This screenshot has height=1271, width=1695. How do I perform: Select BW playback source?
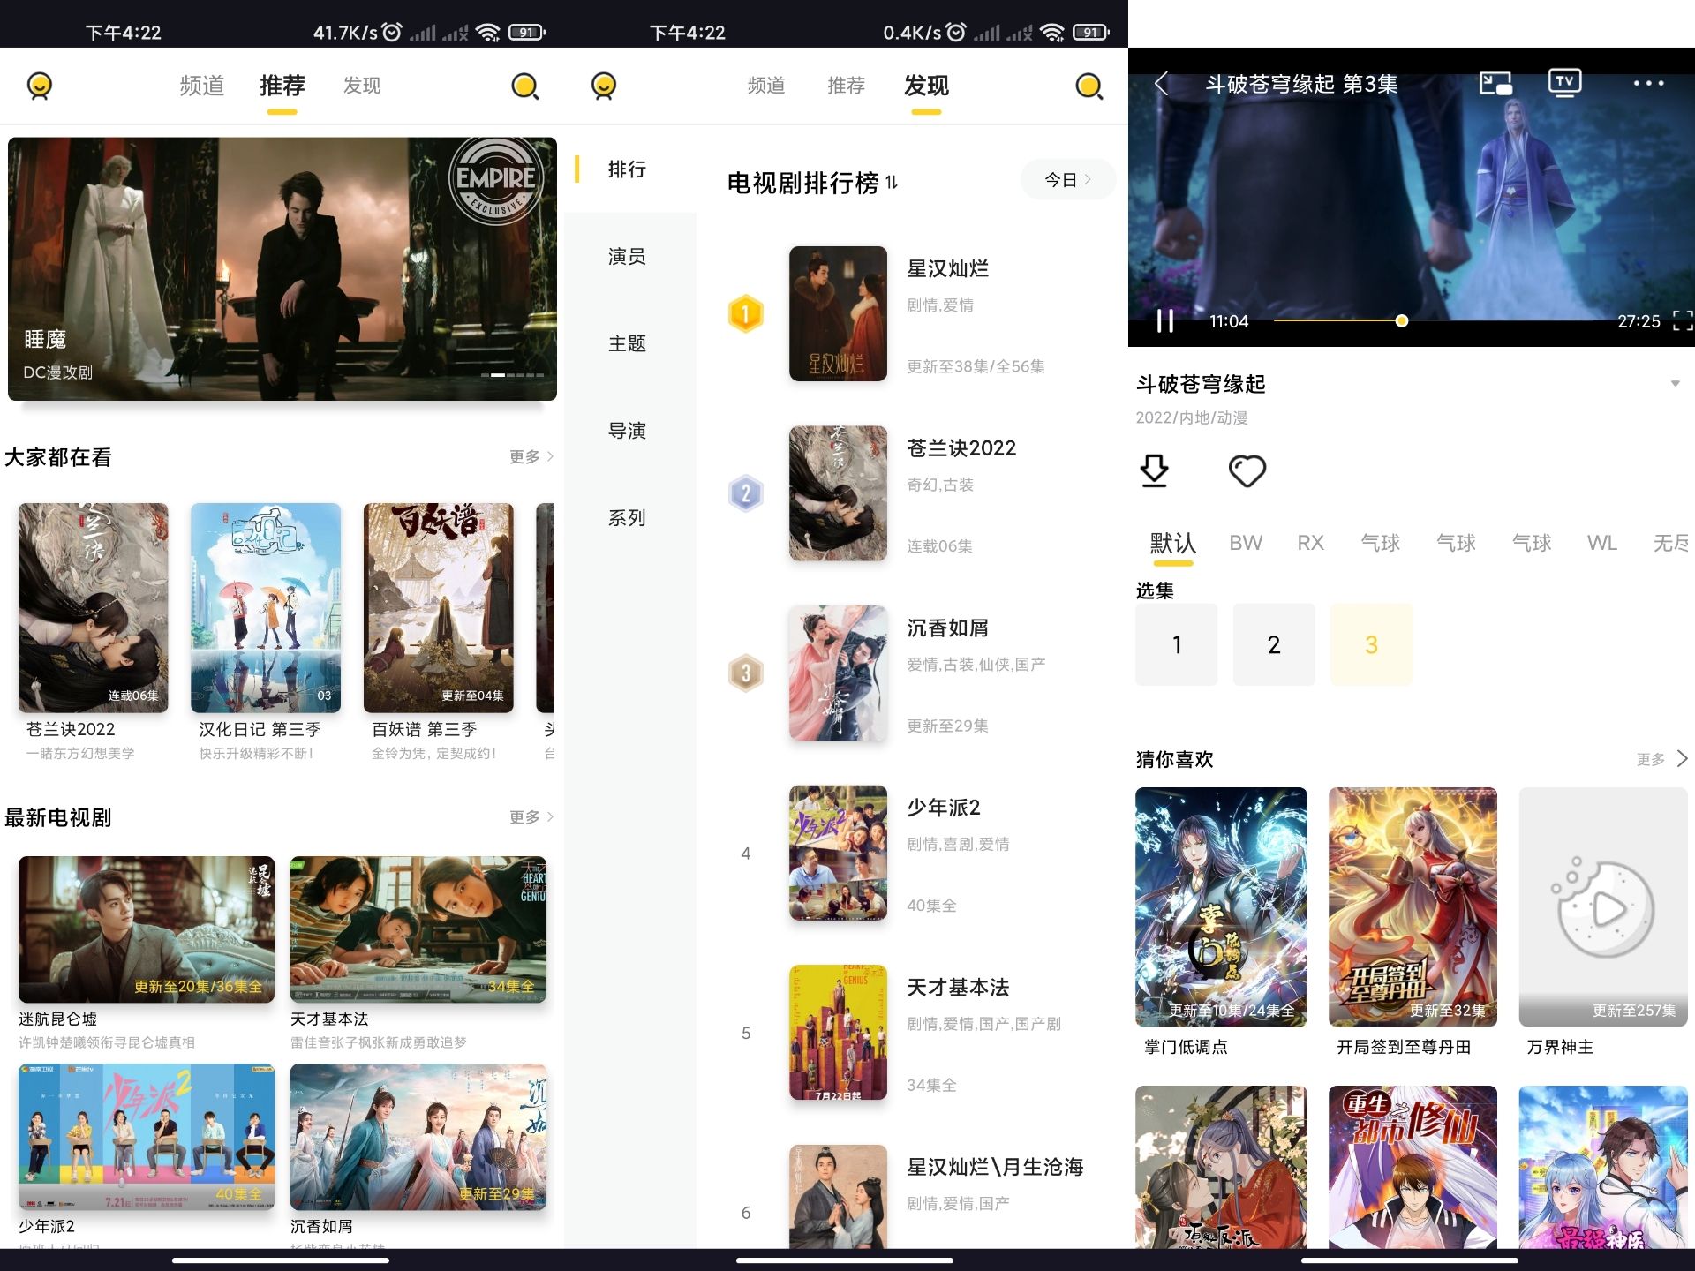[x=1246, y=543]
